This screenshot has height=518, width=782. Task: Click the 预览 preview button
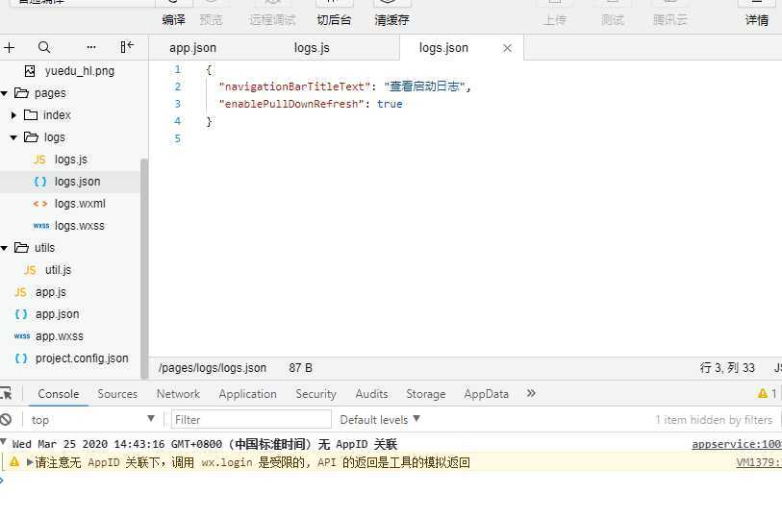pyautogui.click(x=211, y=20)
